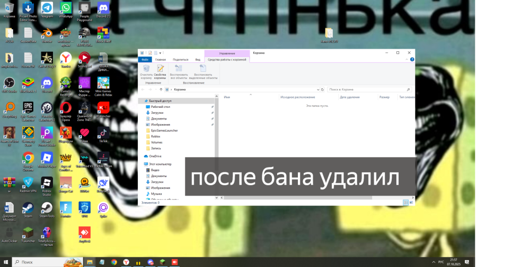Screen dimensions: 530x267
Task: Click the Fortnite desktop icon
Action: coord(66,209)
